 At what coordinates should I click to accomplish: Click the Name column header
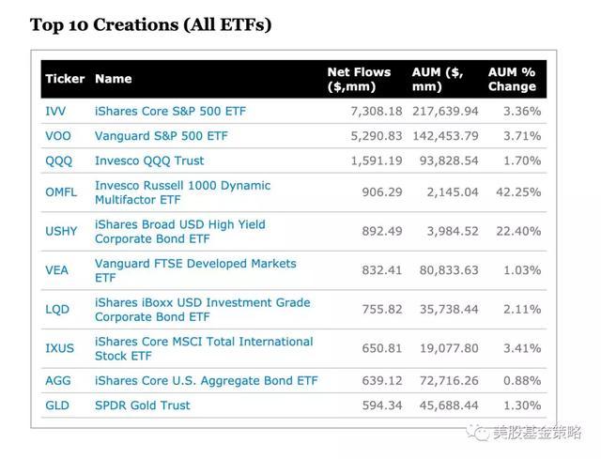point(114,79)
